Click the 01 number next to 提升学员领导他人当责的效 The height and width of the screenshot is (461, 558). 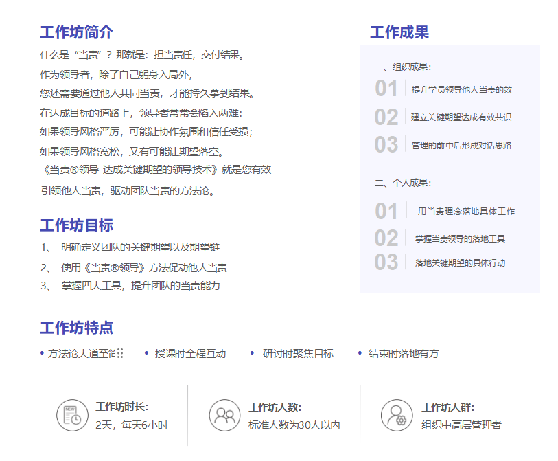(386, 89)
